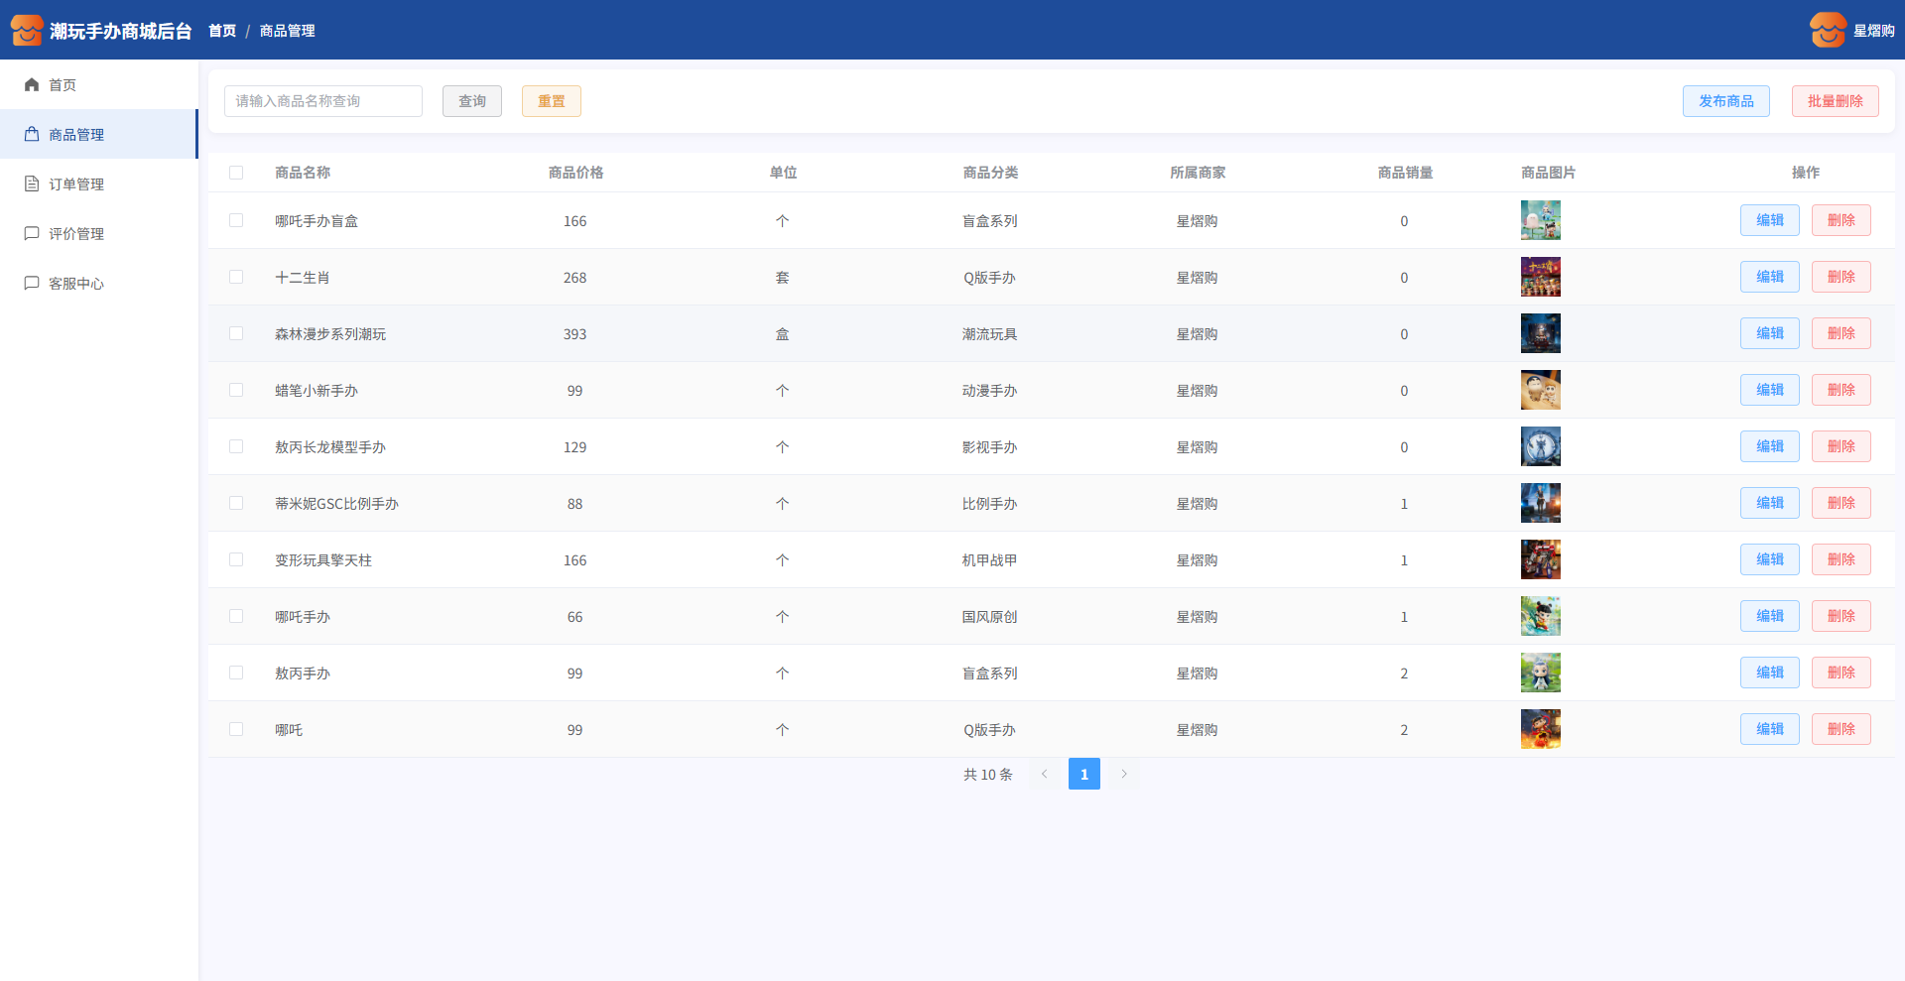The height and width of the screenshot is (981, 1905).
Task: Select page 1 in pagination
Action: tap(1083, 774)
